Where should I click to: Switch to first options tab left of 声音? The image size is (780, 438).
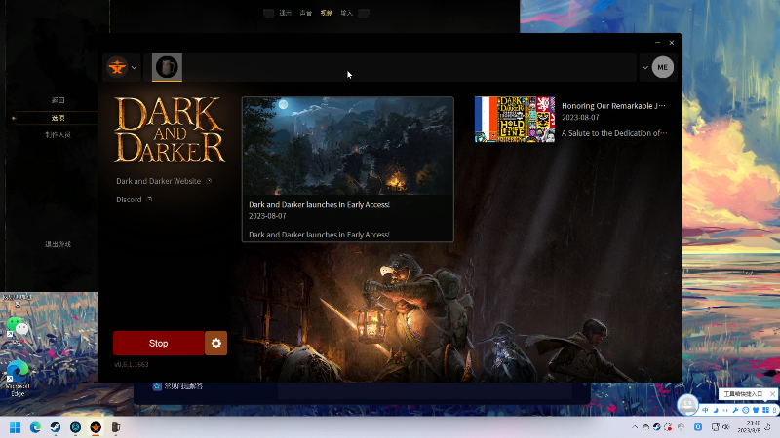tap(285, 13)
